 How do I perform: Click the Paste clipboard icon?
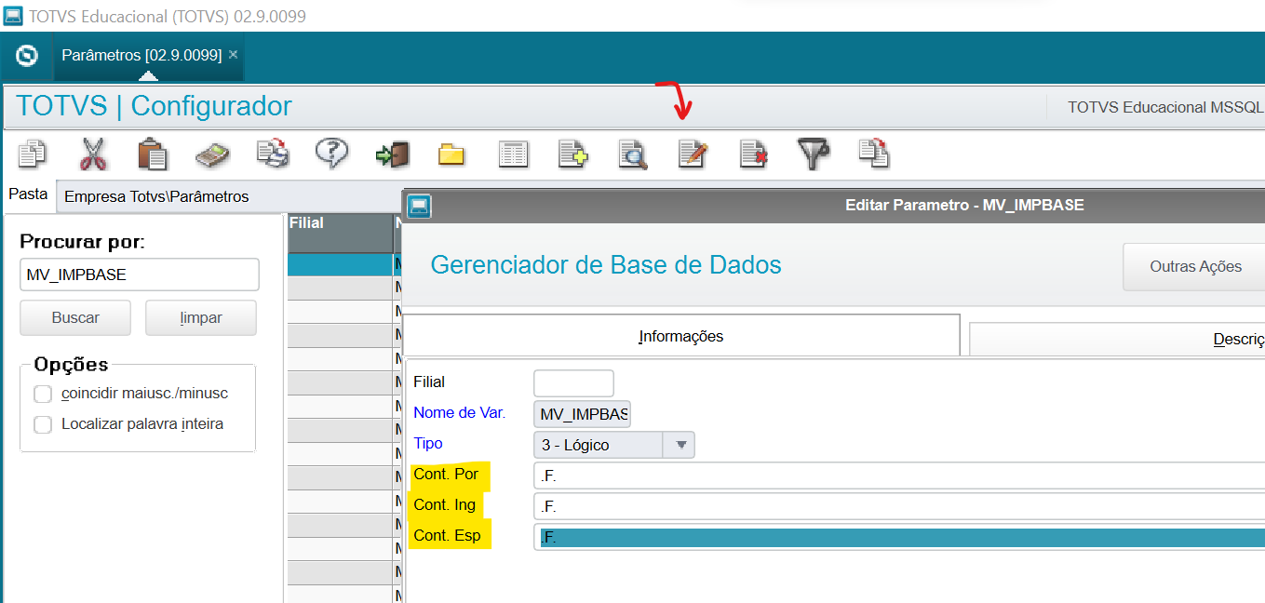click(152, 154)
